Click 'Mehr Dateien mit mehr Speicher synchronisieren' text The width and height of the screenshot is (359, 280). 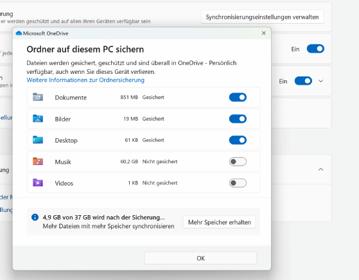click(x=109, y=226)
